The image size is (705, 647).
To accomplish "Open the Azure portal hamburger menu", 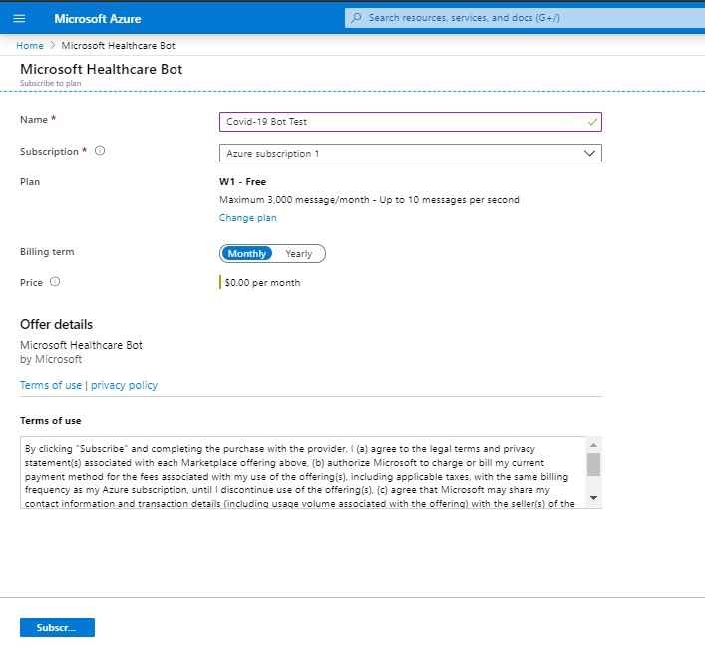I will (20, 18).
